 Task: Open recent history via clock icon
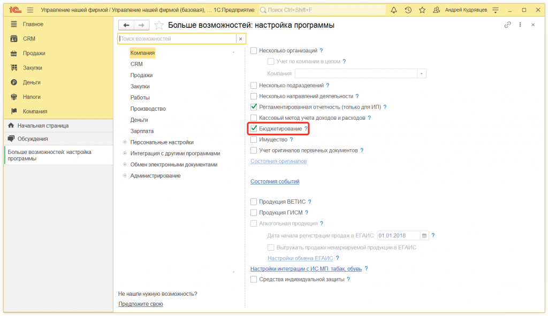(x=408, y=10)
